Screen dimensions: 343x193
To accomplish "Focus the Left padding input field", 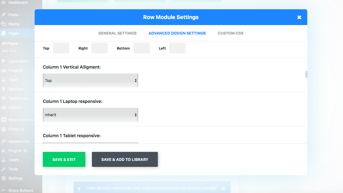I will (177, 48).
